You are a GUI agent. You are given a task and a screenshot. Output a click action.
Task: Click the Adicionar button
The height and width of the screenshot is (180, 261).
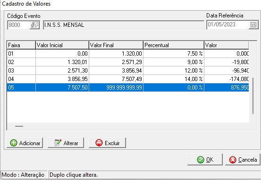(25, 143)
